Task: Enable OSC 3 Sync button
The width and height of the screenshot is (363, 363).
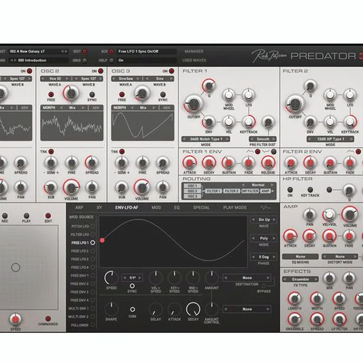Action: click(163, 94)
